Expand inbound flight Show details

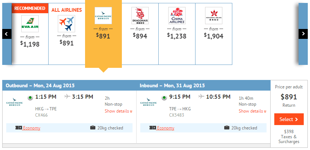(x=253, y=111)
